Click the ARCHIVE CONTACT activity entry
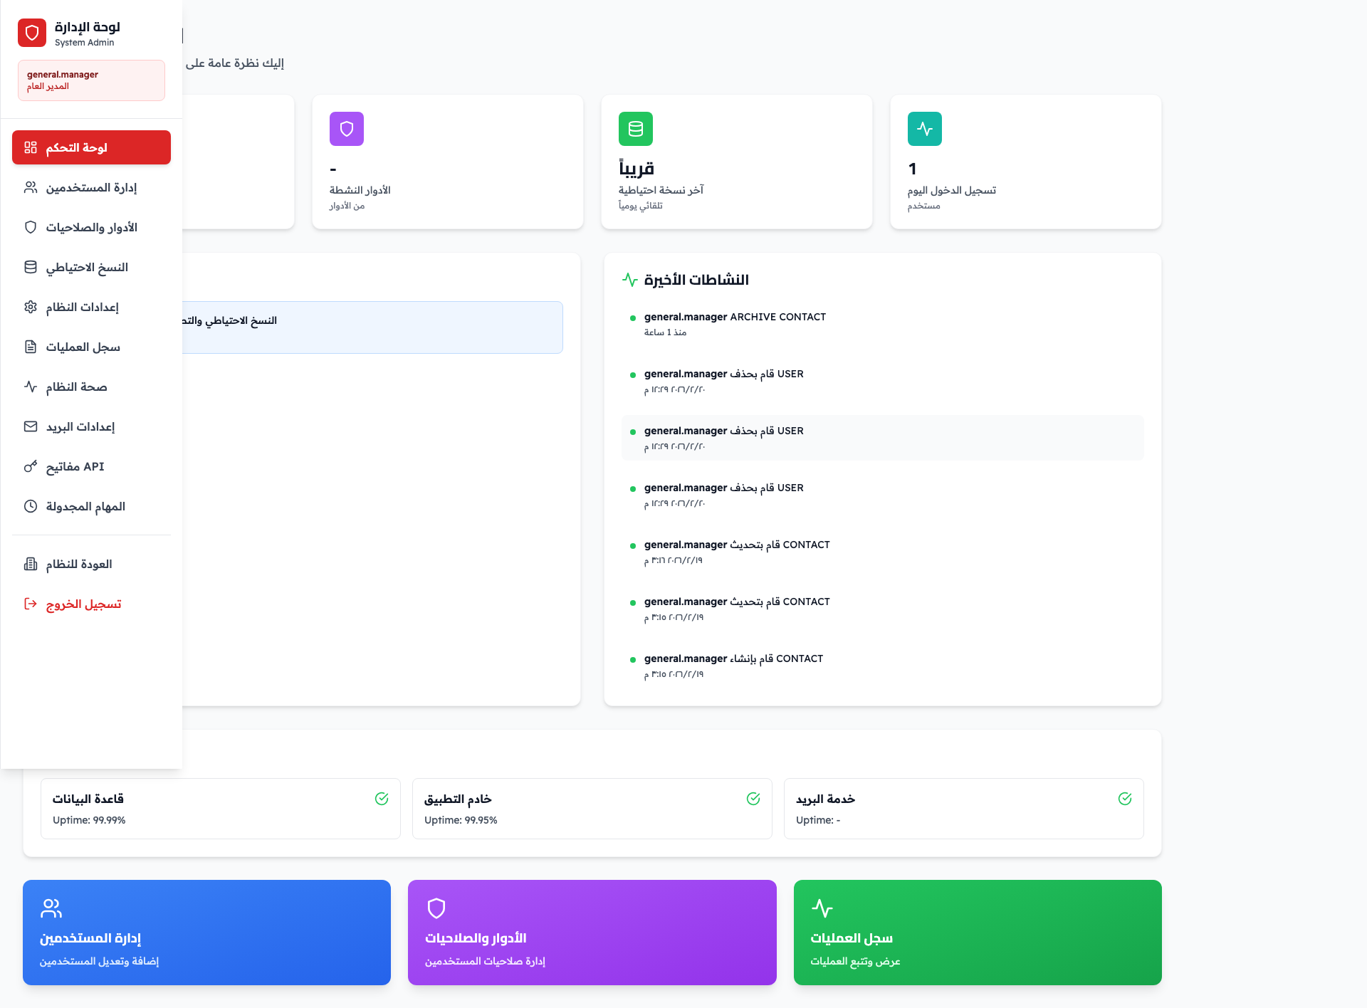Image resolution: width=1367 pixels, height=1008 pixels. (735, 323)
